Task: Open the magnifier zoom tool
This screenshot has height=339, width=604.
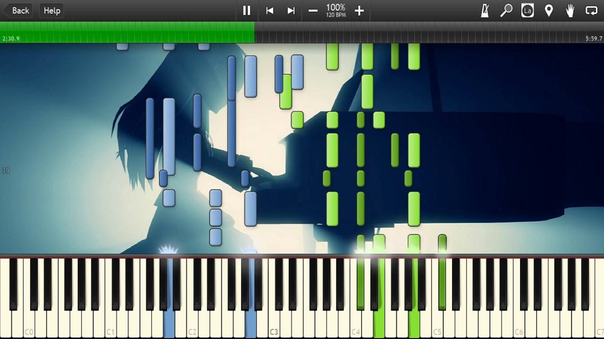Action: (x=506, y=10)
